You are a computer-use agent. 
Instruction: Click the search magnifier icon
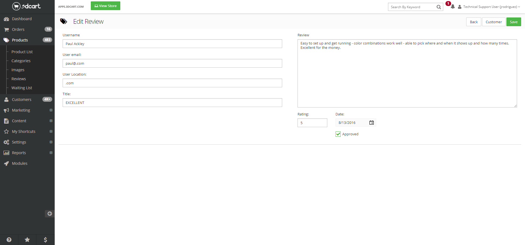(439, 7)
